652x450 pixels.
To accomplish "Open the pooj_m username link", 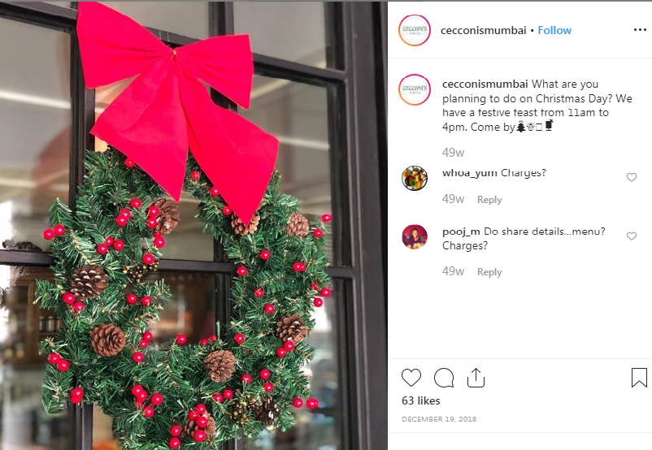I will (x=461, y=231).
